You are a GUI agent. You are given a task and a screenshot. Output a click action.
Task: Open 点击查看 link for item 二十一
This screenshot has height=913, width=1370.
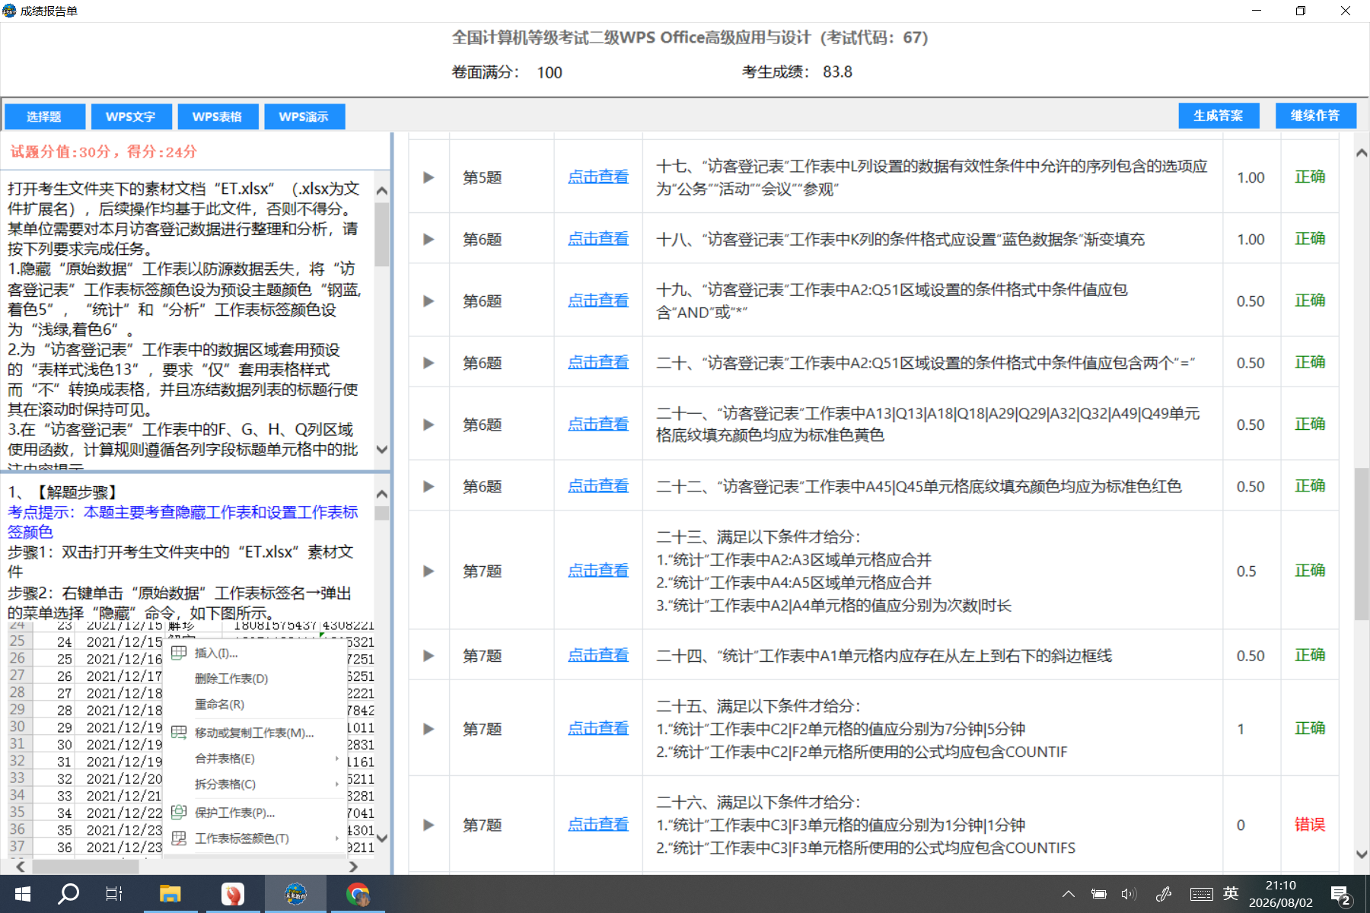[x=598, y=424]
